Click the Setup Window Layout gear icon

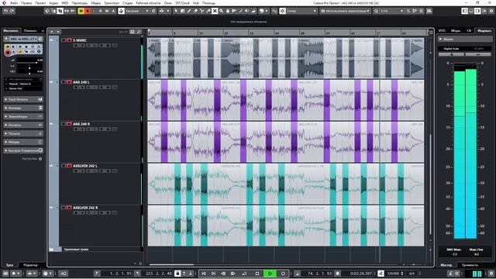pyautogui.click(x=491, y=11)
